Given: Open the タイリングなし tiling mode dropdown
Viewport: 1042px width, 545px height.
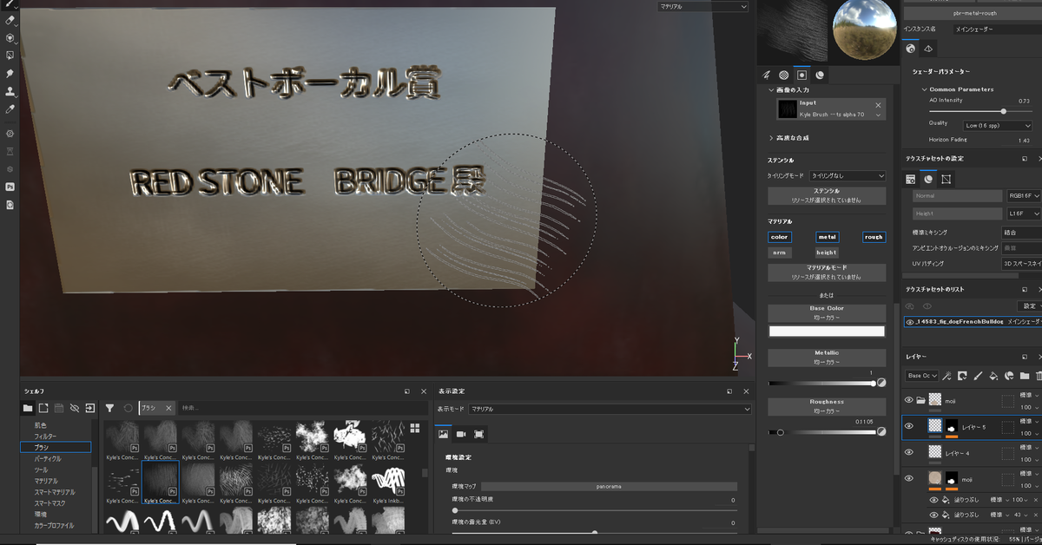Looking at the screenshot, I should [x=847, y=175].
